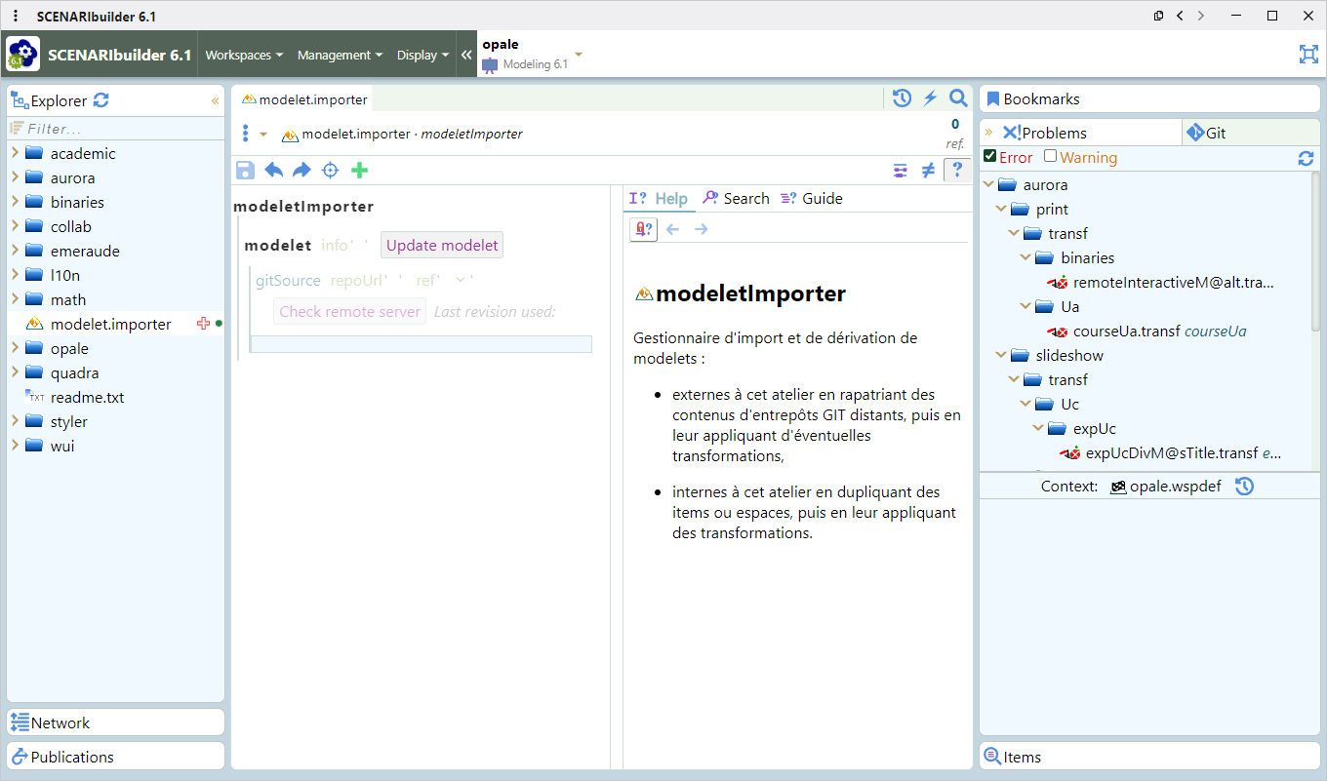
Task: Enable the Warning filter checkbox
Action: pyautogui.click(x=1051, y=157)
